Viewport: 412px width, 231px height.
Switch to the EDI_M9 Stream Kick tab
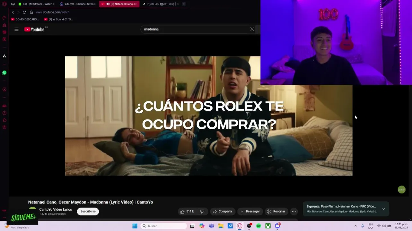click(x=36, y=4)
